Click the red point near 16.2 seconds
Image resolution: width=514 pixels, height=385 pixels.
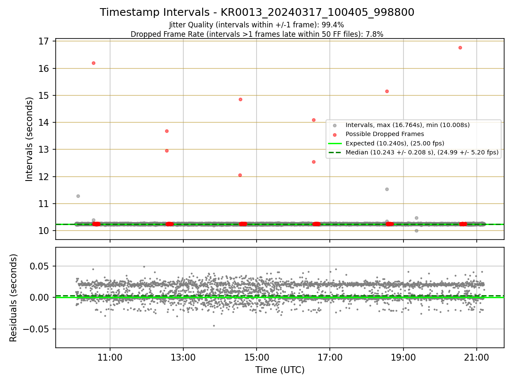(93, 63)
